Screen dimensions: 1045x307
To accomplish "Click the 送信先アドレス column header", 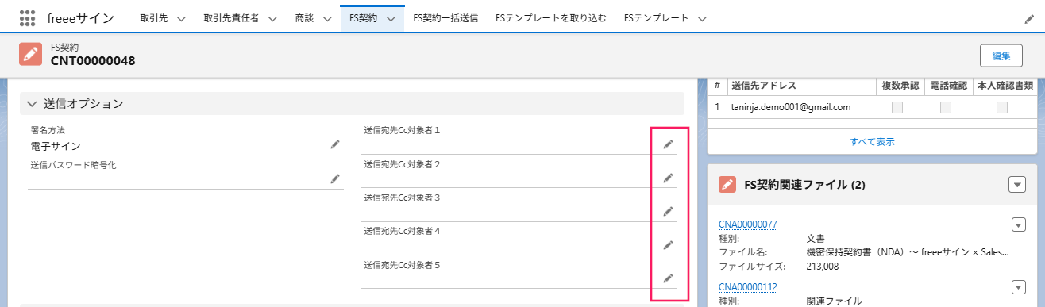I will pos(764,86).
